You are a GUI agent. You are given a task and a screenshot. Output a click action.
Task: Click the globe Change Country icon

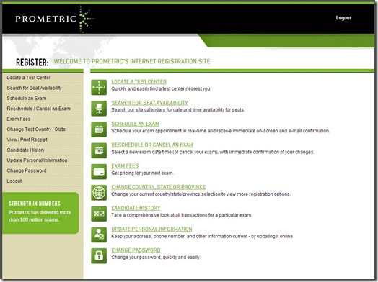click(x=99, y=193)
